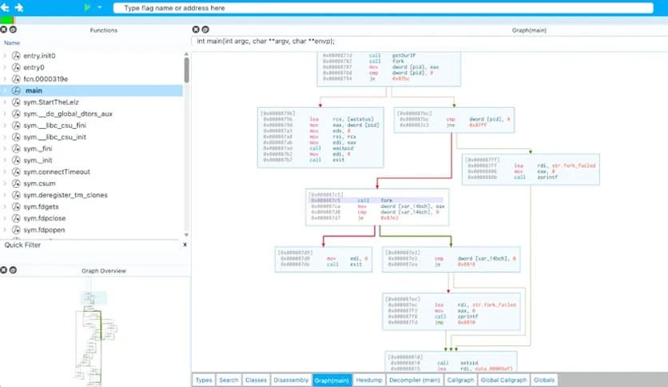
Task: Open the Globals tab
Action: tap(544, 380)
